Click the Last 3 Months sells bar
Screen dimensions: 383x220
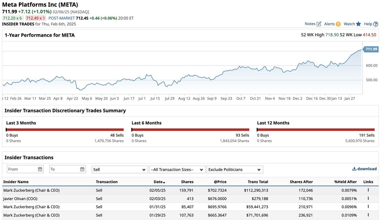point(65,130)
